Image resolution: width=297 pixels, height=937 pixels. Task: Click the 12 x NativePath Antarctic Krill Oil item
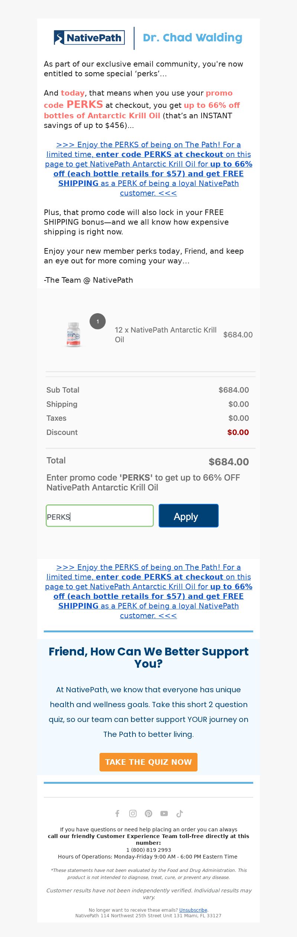coord(166,335)
